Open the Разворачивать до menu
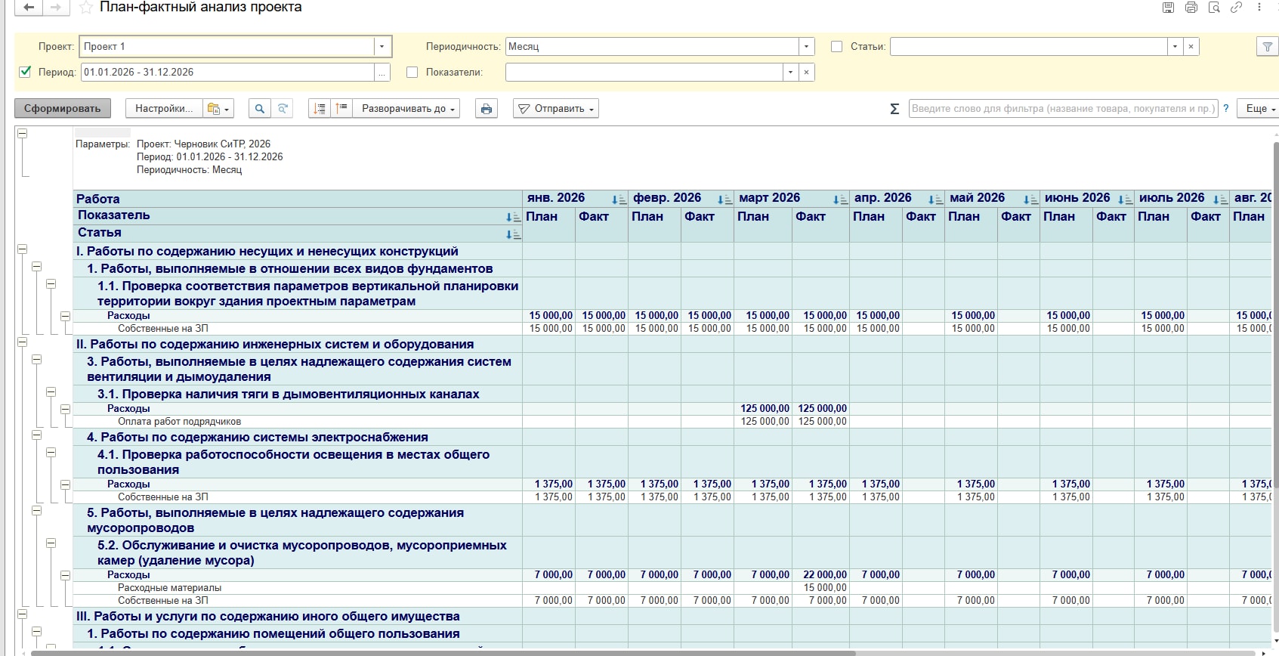This screenshot has width=1279, height=656. (407, 109)
